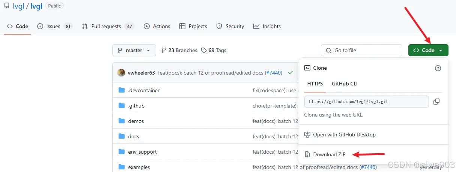Copy the clone URL to clipboard
Viewport: 456px width, 172px height.
pyautogui.click(x=436, y=102)
